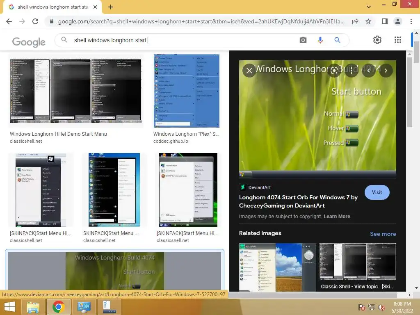Open the Chrome profile menu
The height and width of the screenshot is (315, 420).
point(398,21)
